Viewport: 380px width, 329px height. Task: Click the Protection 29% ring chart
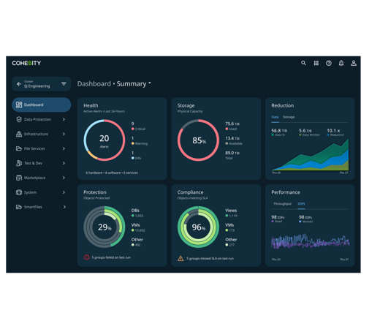click(104, 227)
